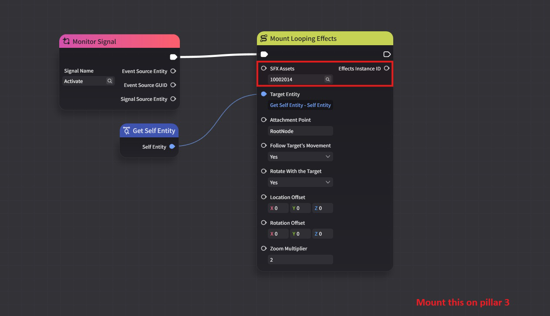Viewport: 550px width, 316px height.
Task: Click the Attachment Point input pin
Action: click(263, 120)
